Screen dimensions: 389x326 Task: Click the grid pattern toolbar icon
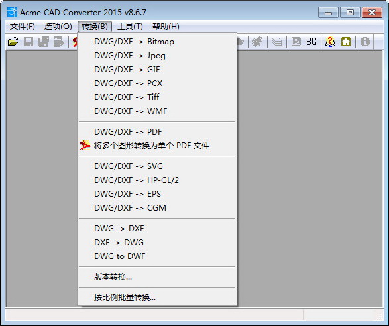(x=296, y=42)
